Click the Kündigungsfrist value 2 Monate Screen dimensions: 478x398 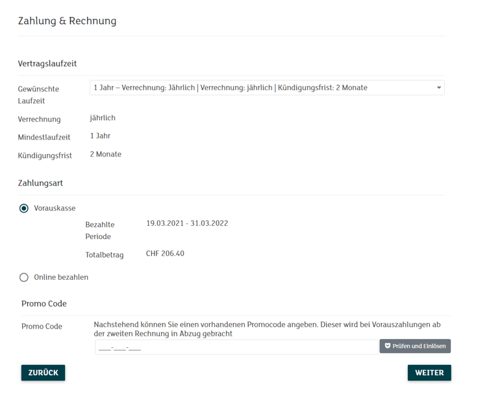point(105,155)
